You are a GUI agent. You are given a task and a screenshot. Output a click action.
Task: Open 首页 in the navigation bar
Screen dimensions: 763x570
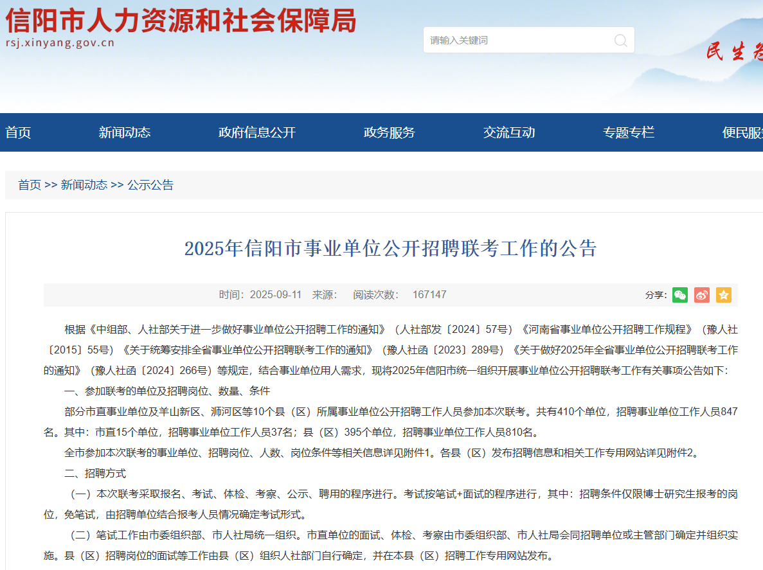pos(18,133)
